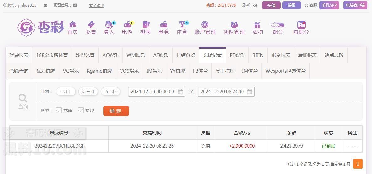Switch to 余额查询 tab
This screenshot has height=174, width=372.
pyautogui.click(x=19, y=71)
